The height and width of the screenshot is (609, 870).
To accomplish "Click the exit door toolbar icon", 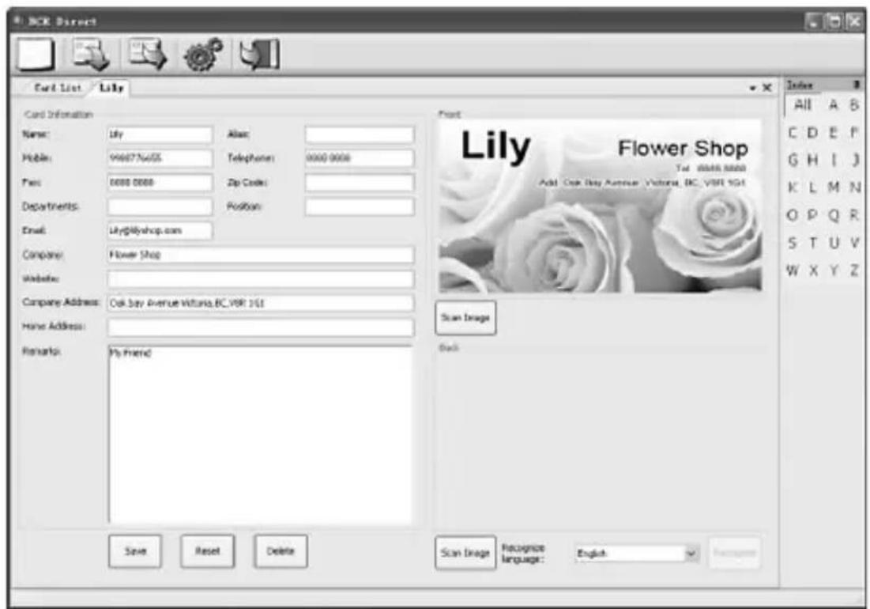I will tap(259, 55).
